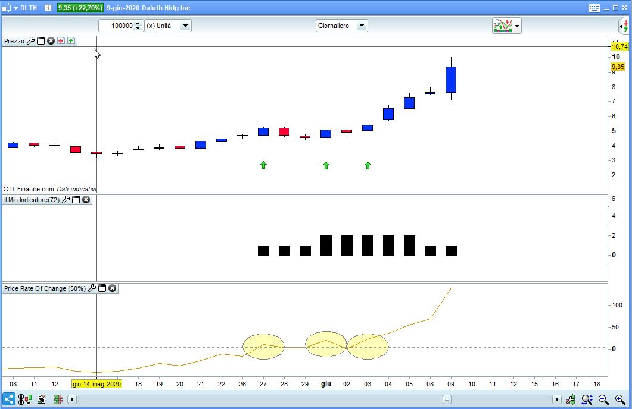The width and height of the screenshot is (632, 409).
Task: Close the Prezzo panel
Action: coord(51,41)
